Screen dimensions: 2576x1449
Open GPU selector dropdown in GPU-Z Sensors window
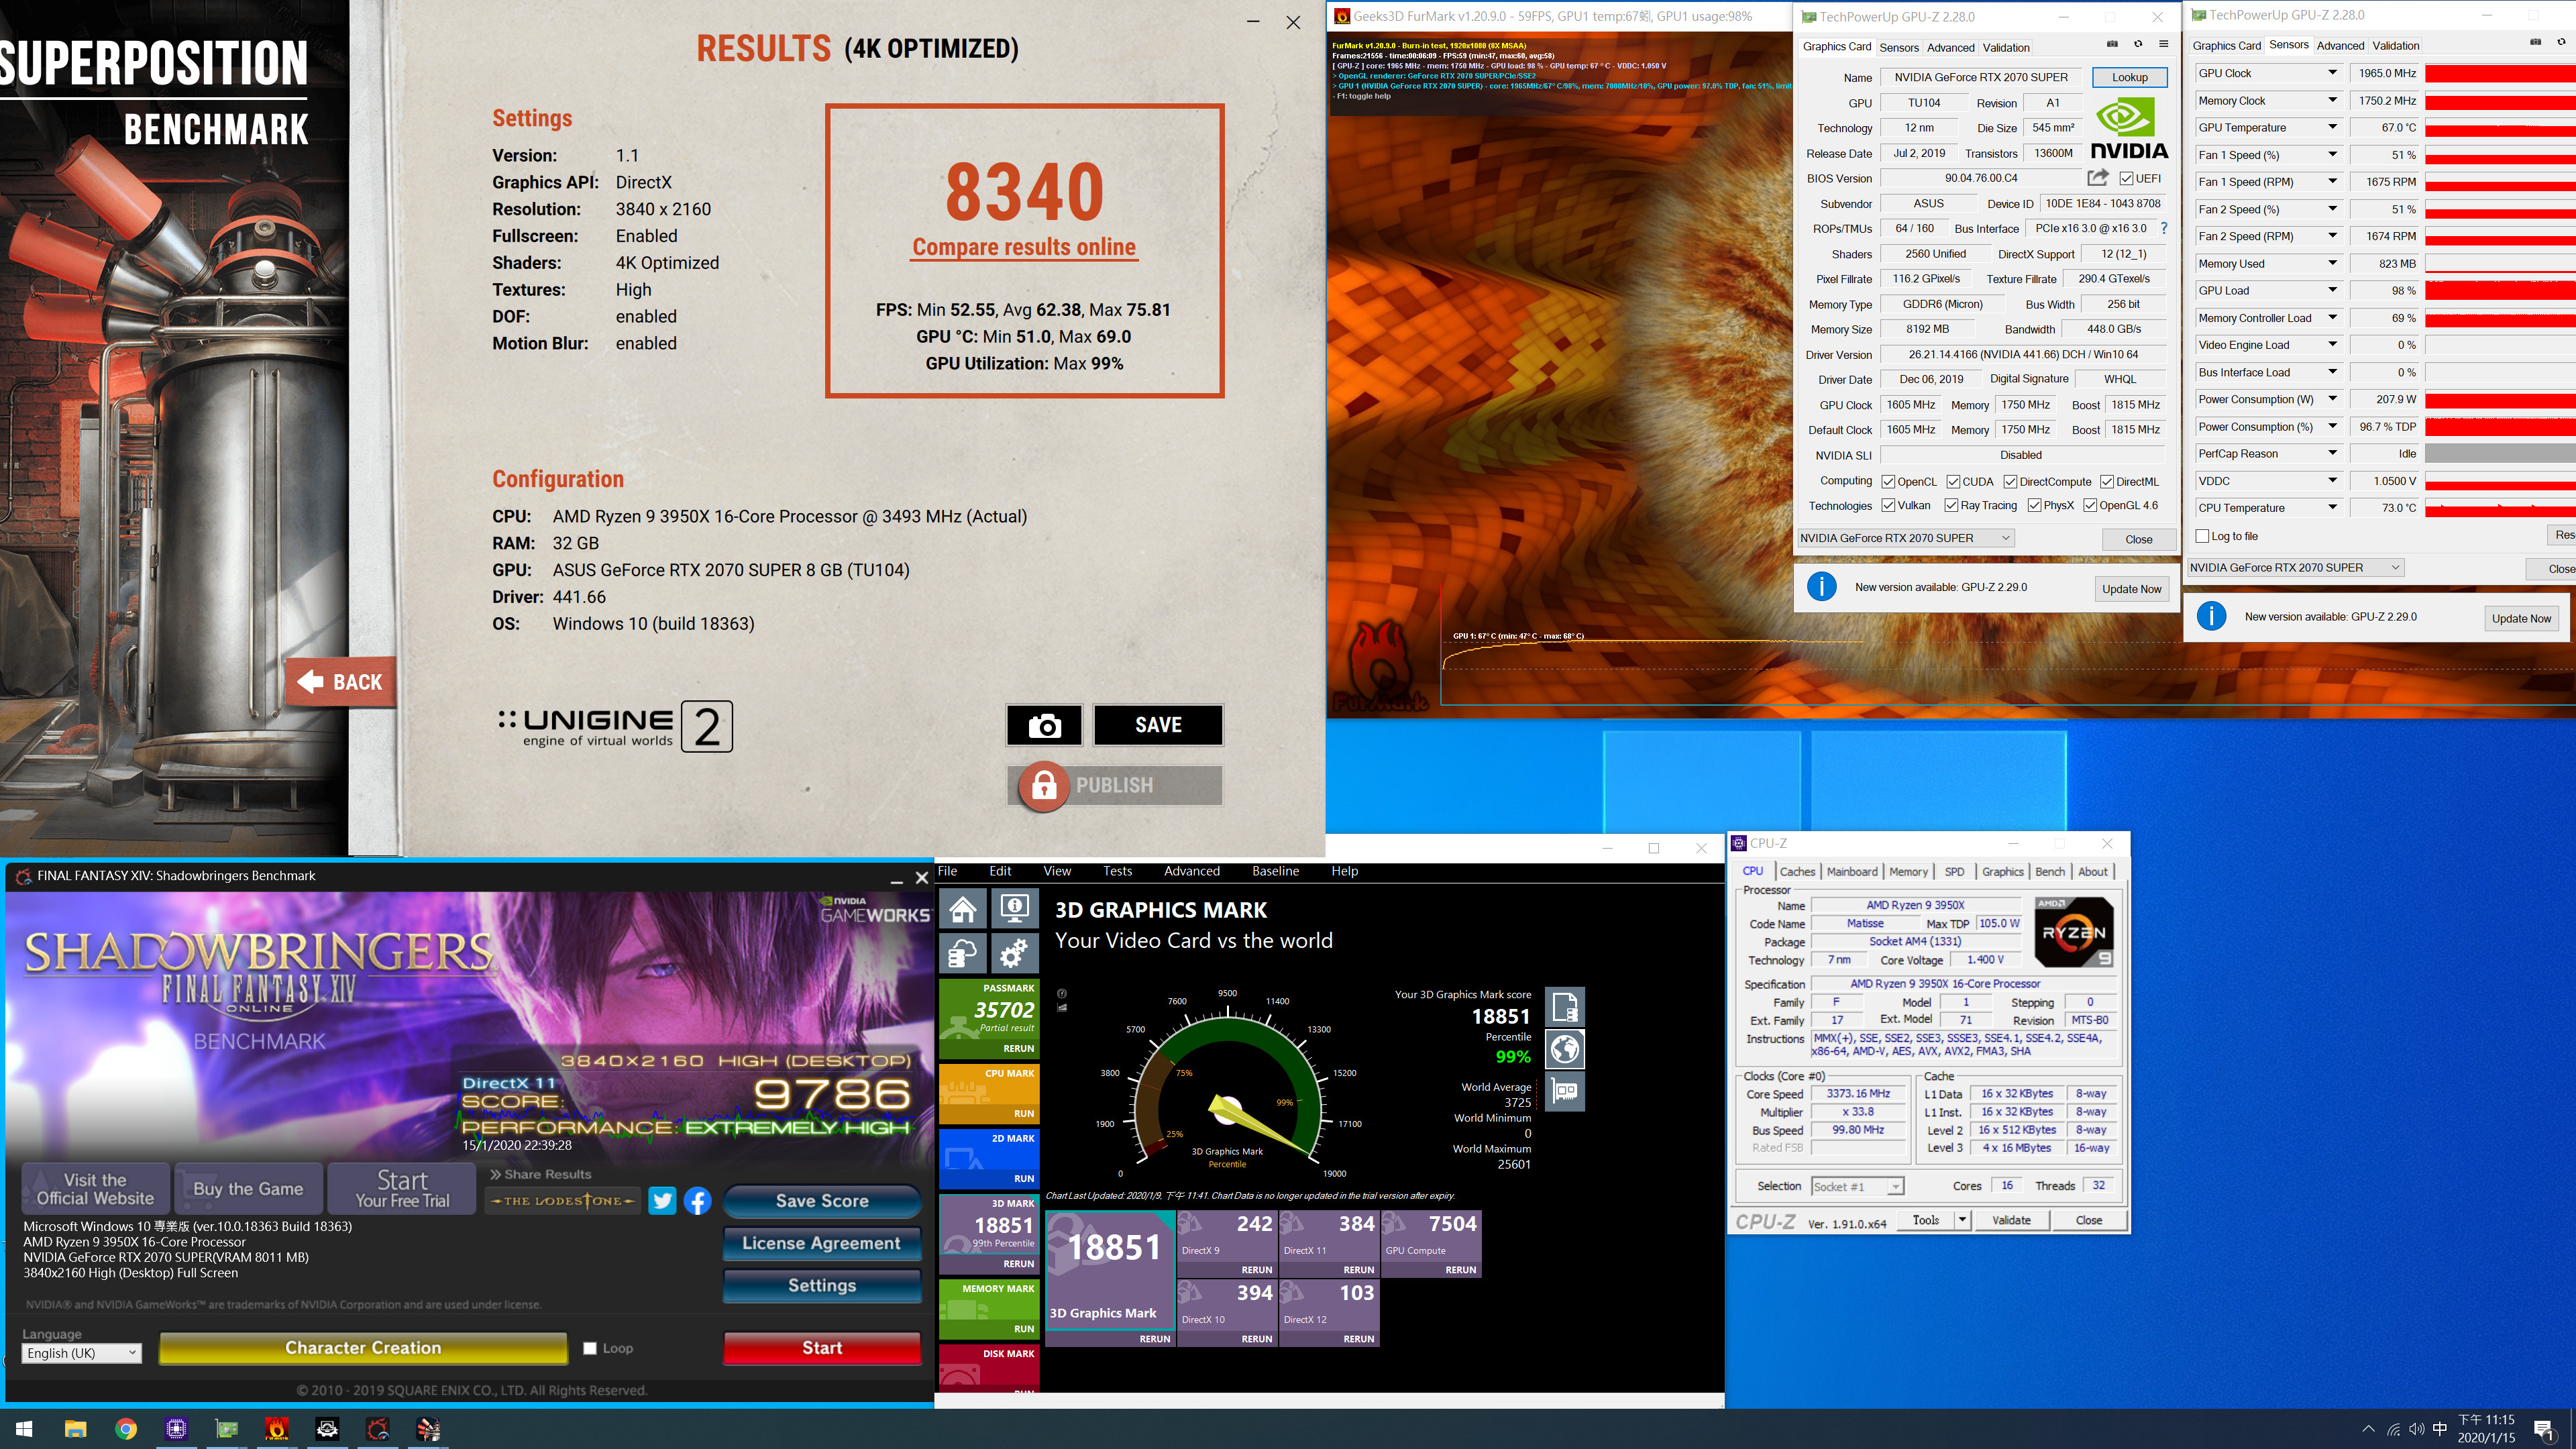click(2295, 567)
